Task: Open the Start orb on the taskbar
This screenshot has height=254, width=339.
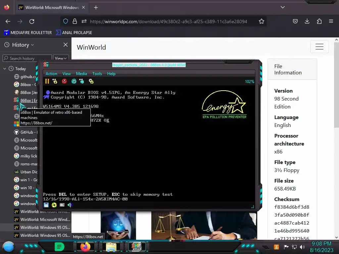Action: (9, 247)
